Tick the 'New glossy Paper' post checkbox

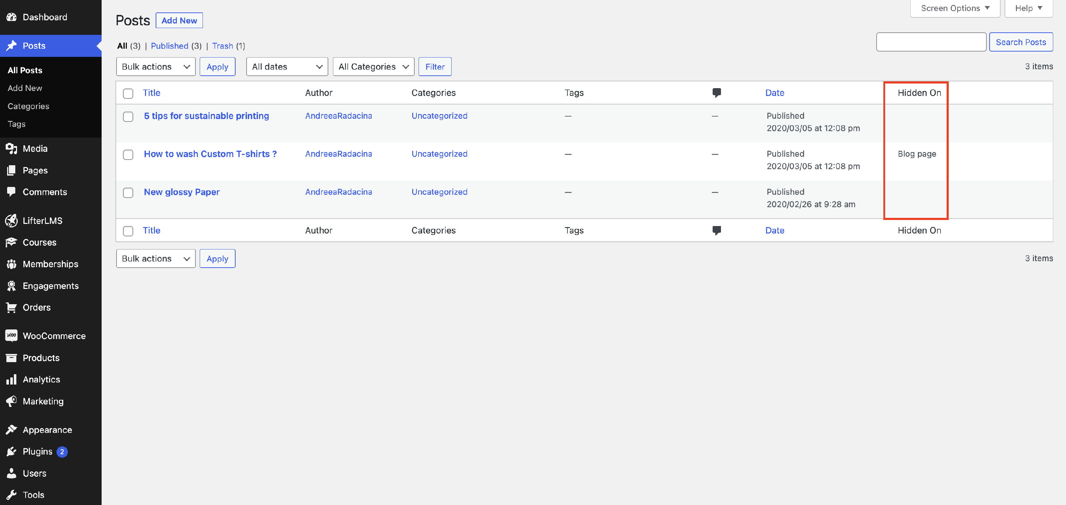coord(128,193)
